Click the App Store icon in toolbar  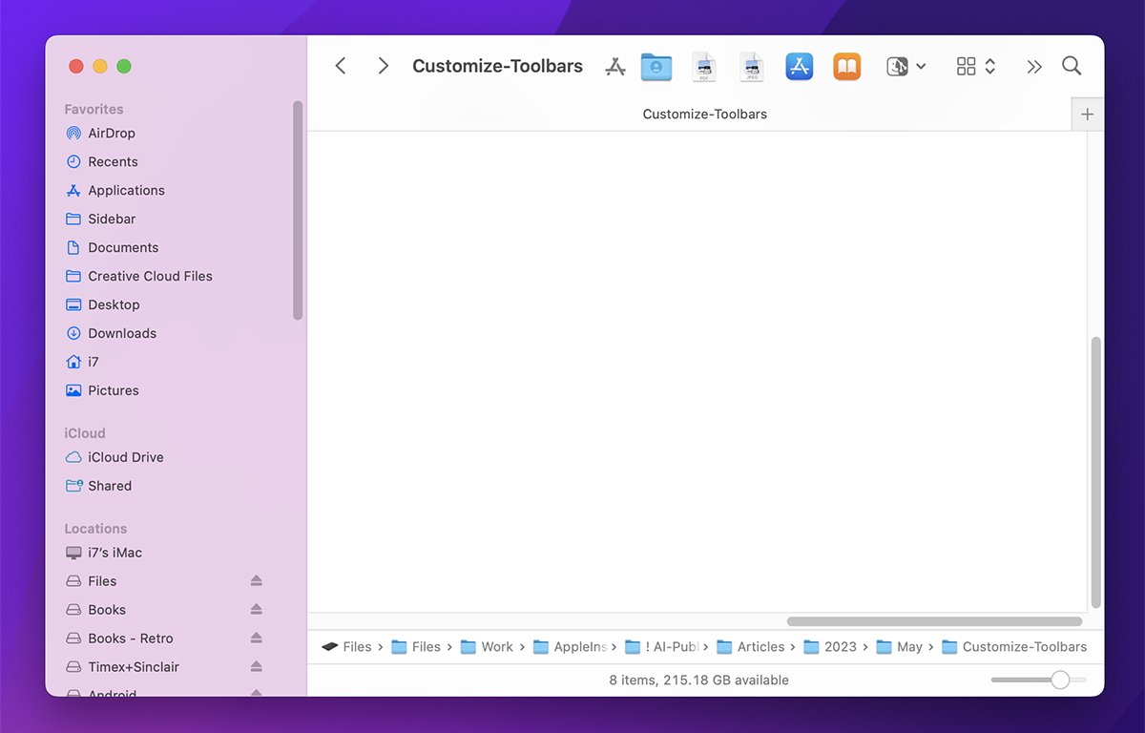(799, 67)
